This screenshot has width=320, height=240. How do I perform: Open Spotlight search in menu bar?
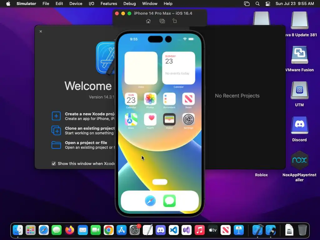pos(257,4)
